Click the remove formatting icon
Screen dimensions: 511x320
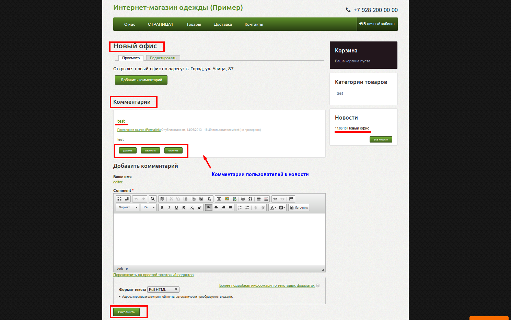pyautogui.click(x=209, y=199)
